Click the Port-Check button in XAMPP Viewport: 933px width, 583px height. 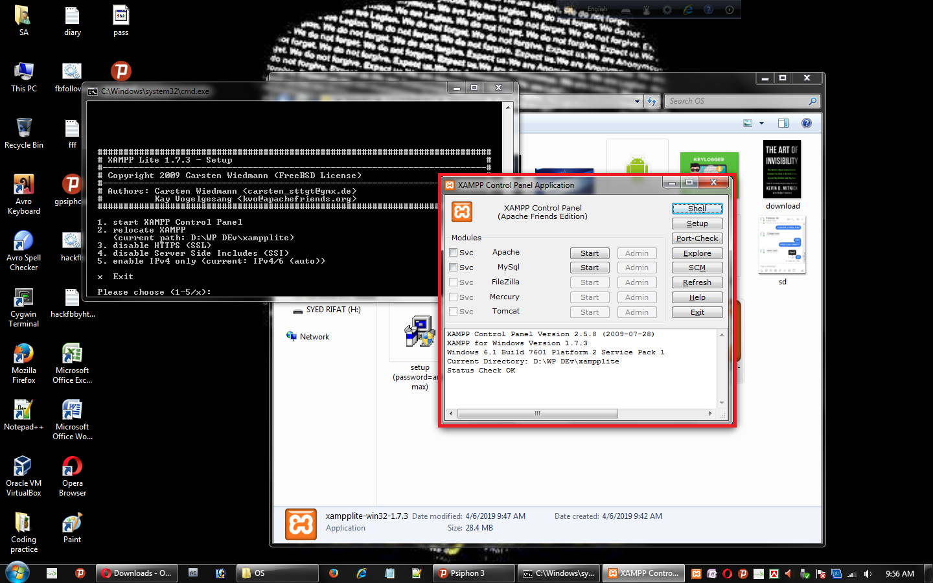tap(697, 238)
